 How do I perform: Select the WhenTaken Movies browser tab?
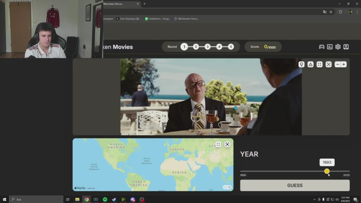coord(120,4)
